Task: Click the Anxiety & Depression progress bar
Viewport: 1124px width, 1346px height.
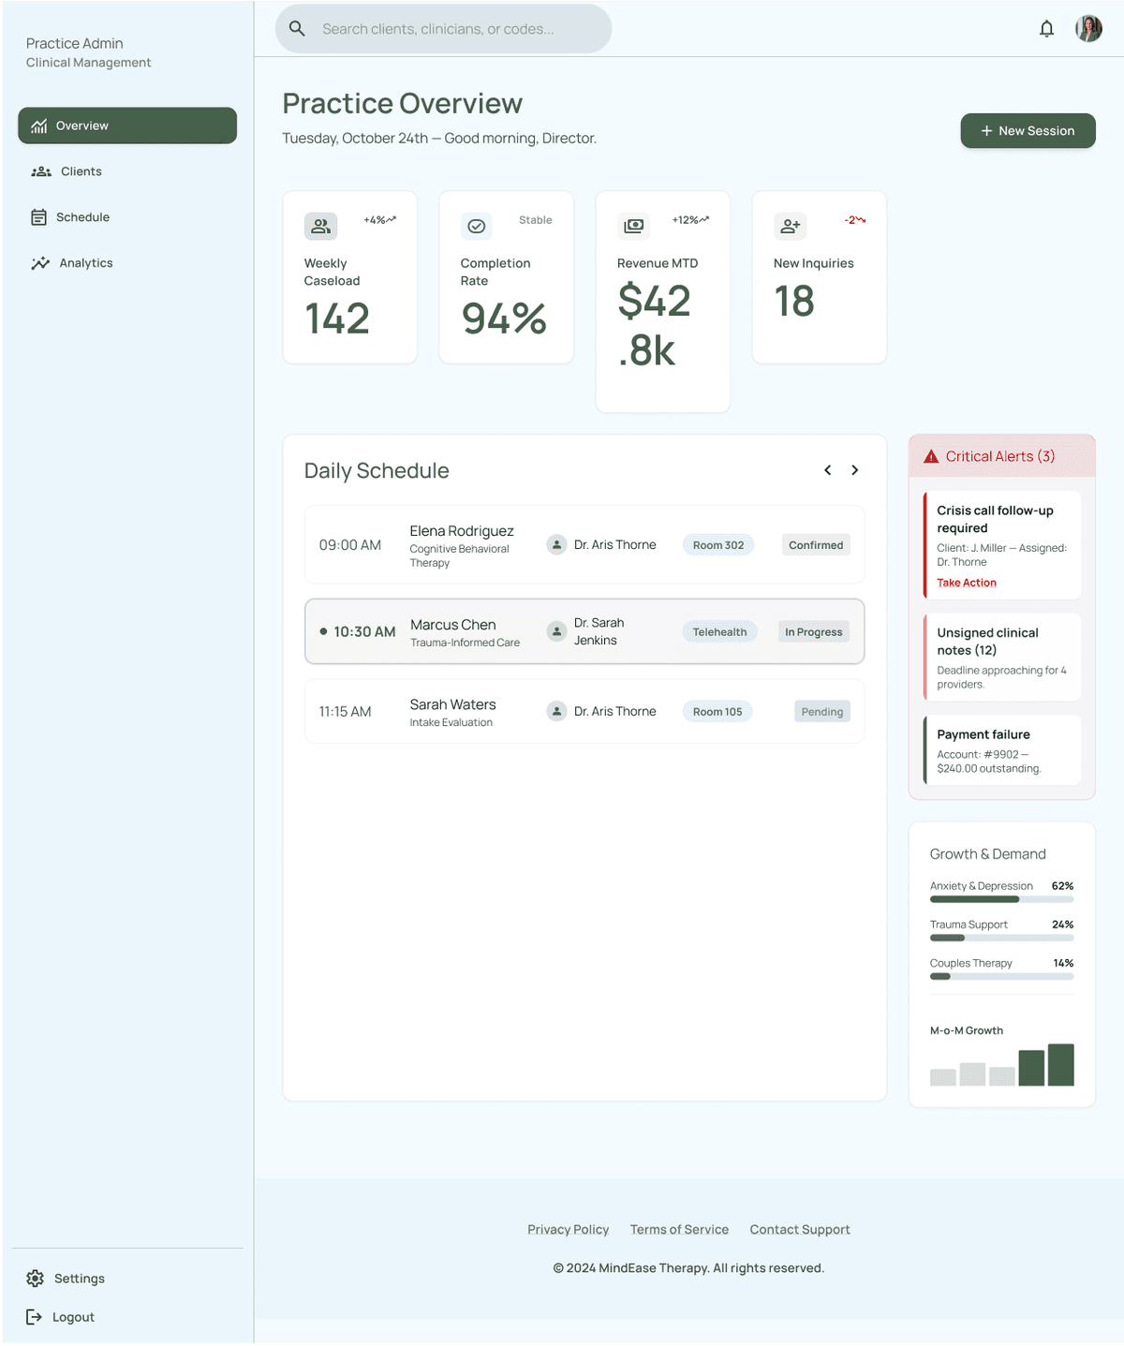Action: (1001, 899)
